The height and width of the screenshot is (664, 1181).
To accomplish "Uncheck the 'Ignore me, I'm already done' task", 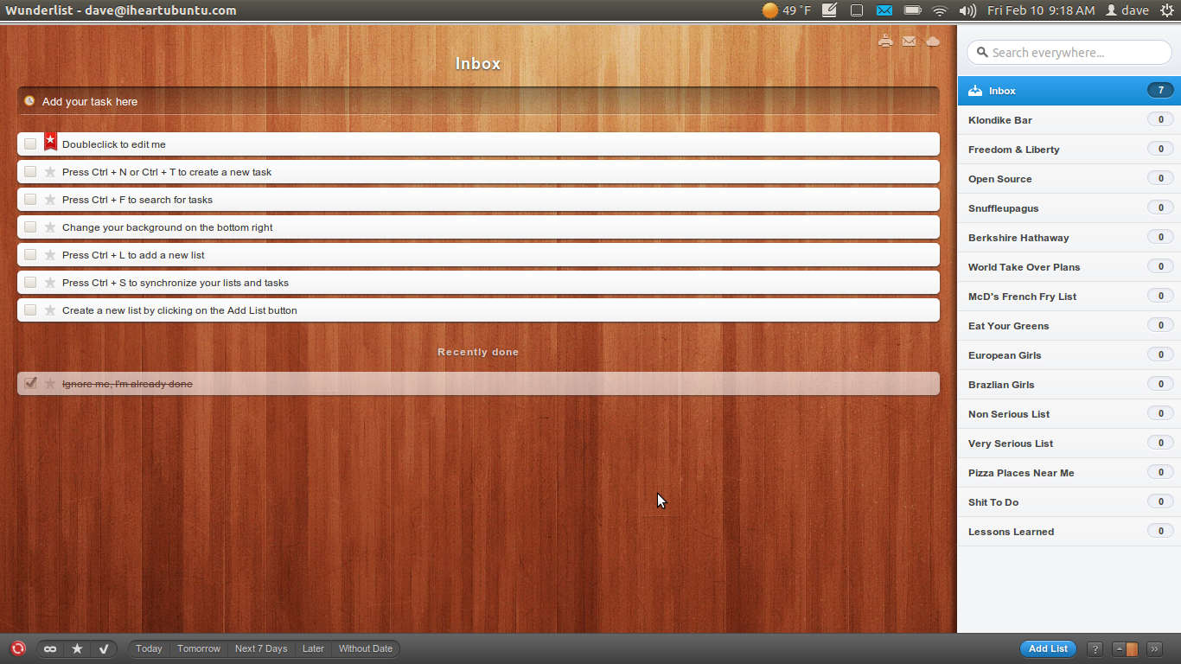I will click(30, 383).
